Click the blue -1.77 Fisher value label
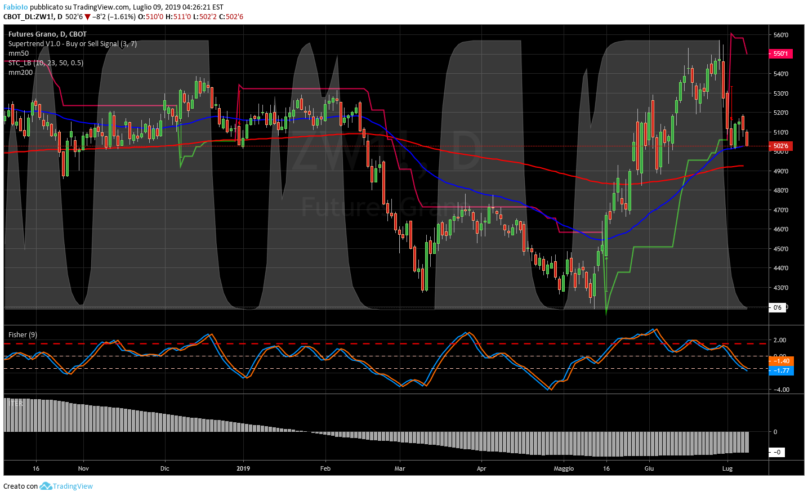This screenshot has height=496, width=808. click(781, 370)
